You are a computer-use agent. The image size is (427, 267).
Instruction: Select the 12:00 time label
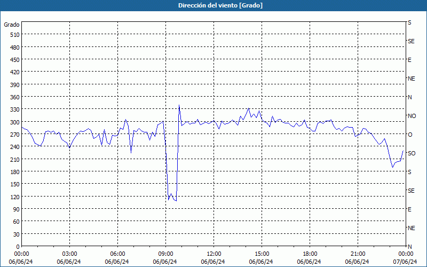pyautogui.click(x=214, y=254)
